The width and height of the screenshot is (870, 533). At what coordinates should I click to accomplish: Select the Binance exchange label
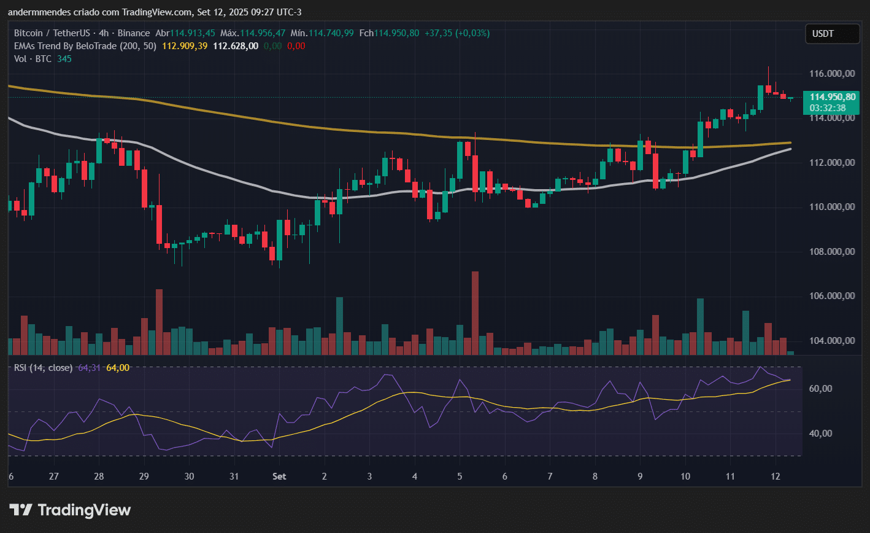tap(134, 33)
